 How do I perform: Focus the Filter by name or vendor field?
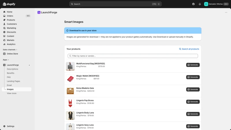click(133, 56)
